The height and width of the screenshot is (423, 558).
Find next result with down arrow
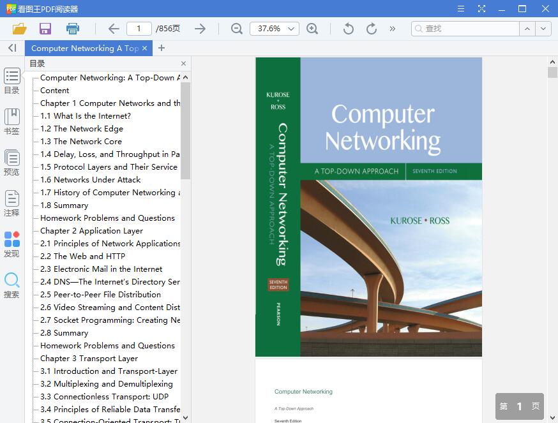click(543, 29)
